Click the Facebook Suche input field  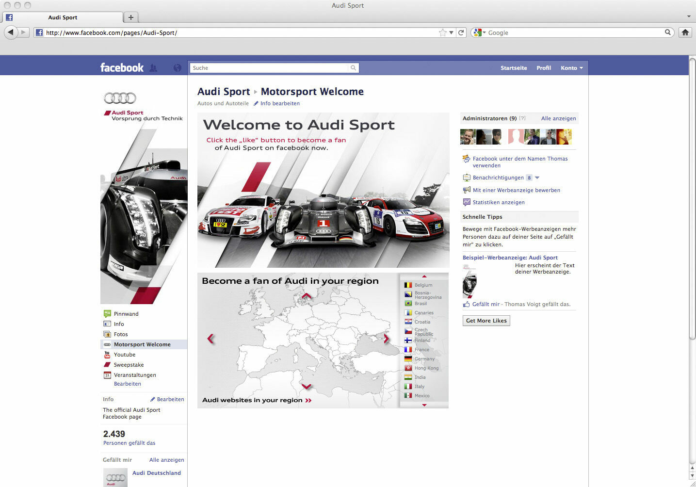pyautogui.click(x=269, y=68)
